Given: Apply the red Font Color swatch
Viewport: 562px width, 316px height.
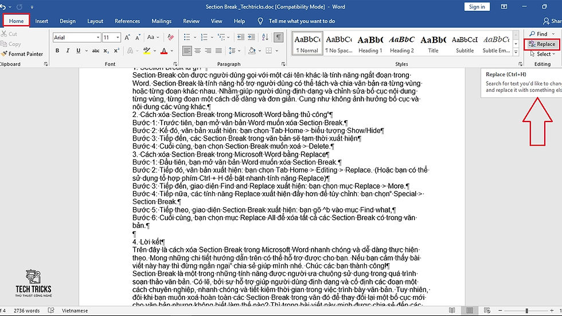Looking at the screenshot, I should pyautogui.click(x=164, y=51).
